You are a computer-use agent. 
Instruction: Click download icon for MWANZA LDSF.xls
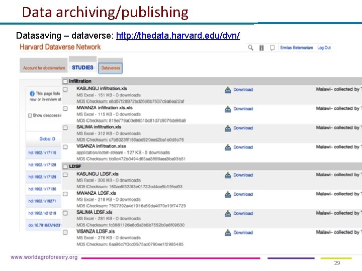pyautogui.click(x=228, y=194)
